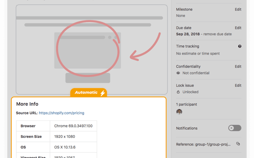
Task: Select the 1920 x 1080 value
Action: 65,137
